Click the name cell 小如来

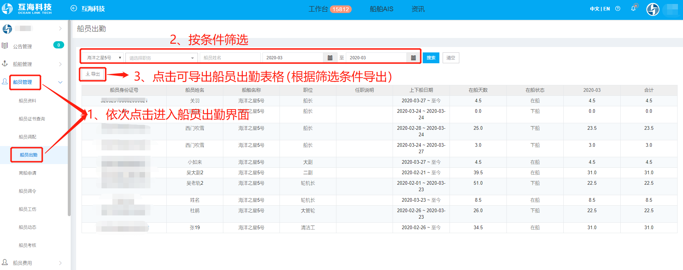[195, 162]
